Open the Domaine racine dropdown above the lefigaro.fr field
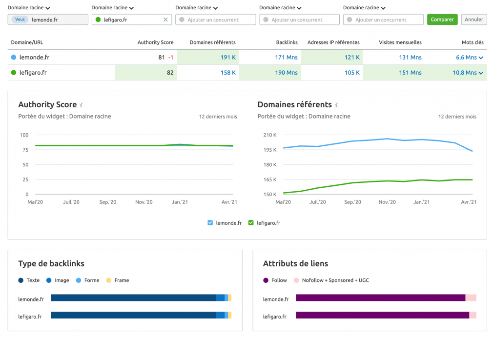The width and height of the screenshot is (493, 338). [x=113, y=7]
